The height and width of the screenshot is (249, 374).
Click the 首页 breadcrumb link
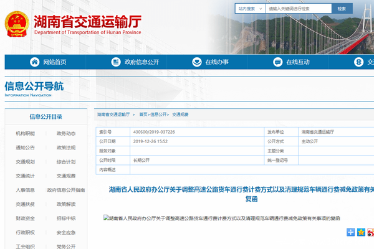(x=143, y=115)
